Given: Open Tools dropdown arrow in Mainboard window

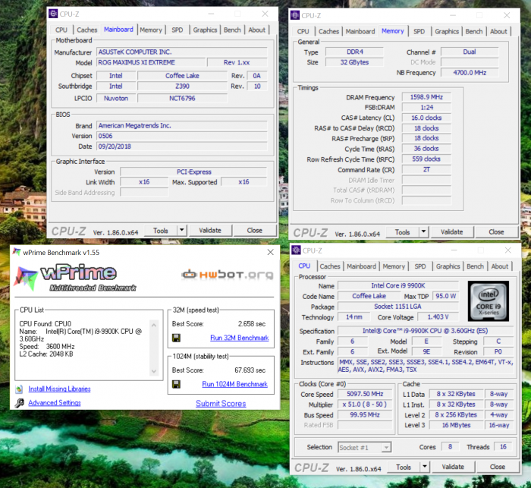Looking at the screenshot, I should 182,231.
